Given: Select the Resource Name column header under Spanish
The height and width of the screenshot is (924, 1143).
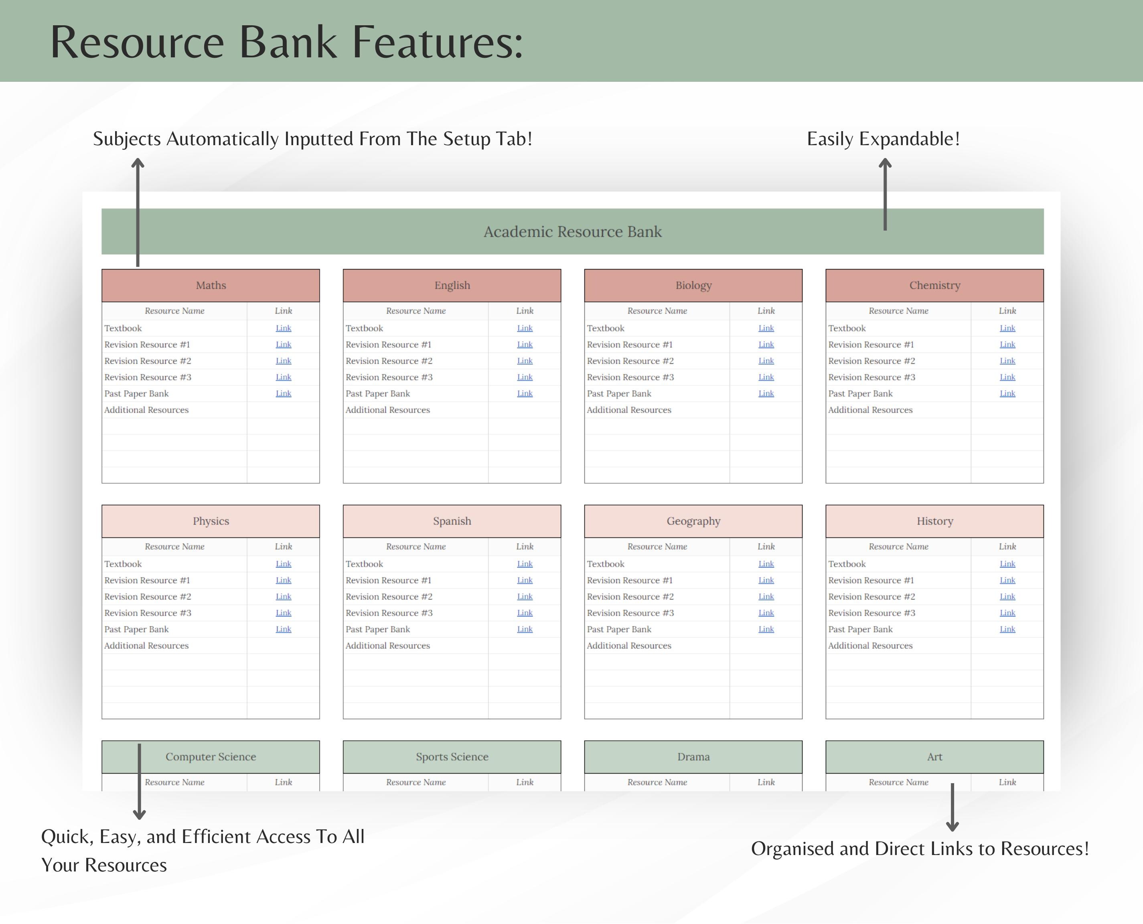Looking at the screenshot, I should [x=416, y=546].
